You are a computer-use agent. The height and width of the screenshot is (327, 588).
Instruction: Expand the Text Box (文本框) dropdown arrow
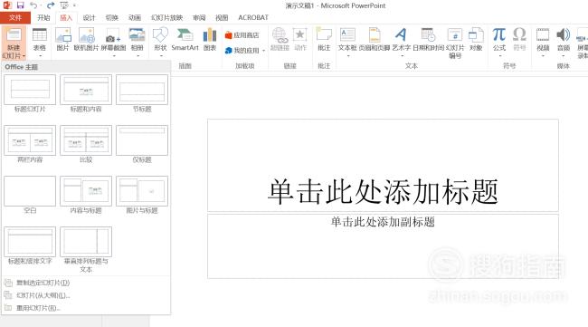(x=347, y=55)
